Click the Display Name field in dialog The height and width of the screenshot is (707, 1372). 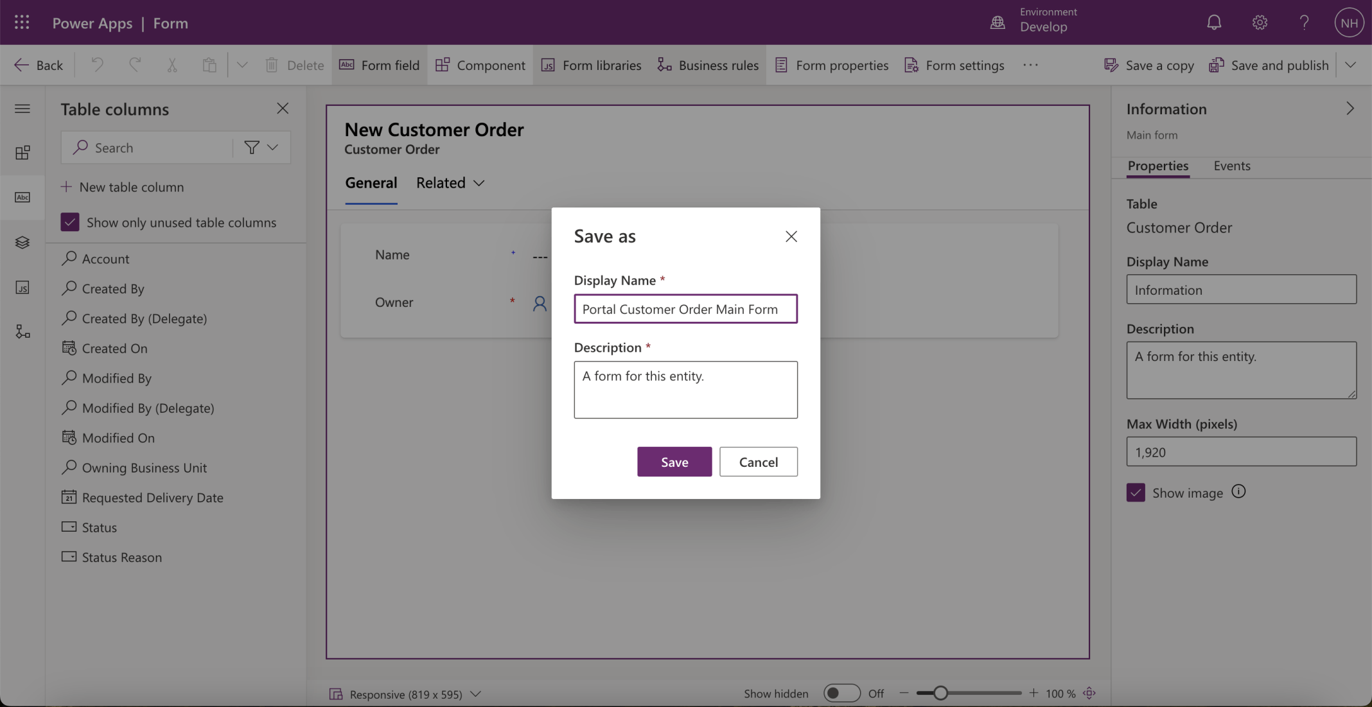click(685, 309)
